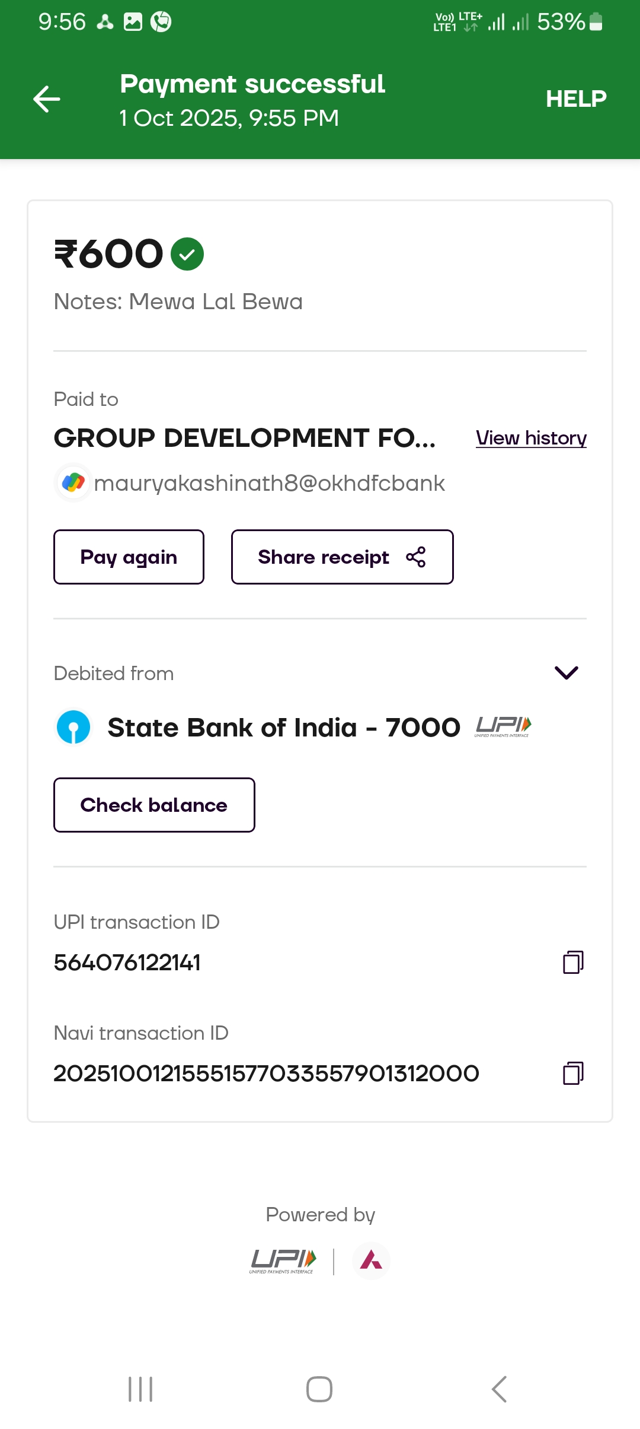640x1429 pixels.
Task: Open HELP in the top bar
Action: click(576, 99)
